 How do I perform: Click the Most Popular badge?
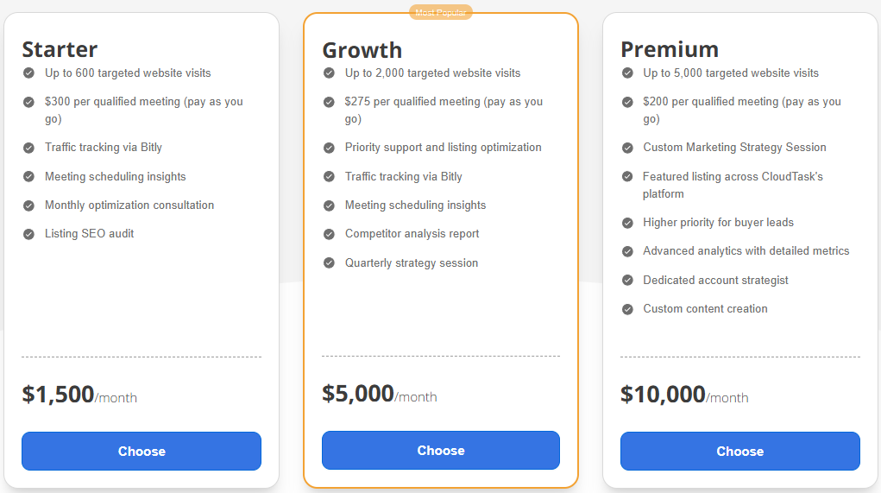(441, 12)
